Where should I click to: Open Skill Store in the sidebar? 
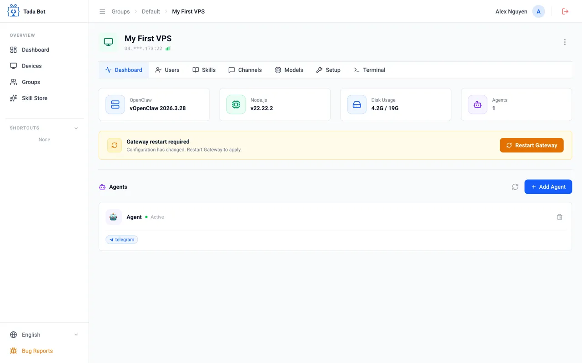coord(44,98)
